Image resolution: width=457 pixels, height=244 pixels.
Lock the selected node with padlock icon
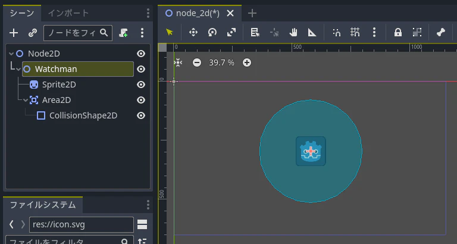398,32
